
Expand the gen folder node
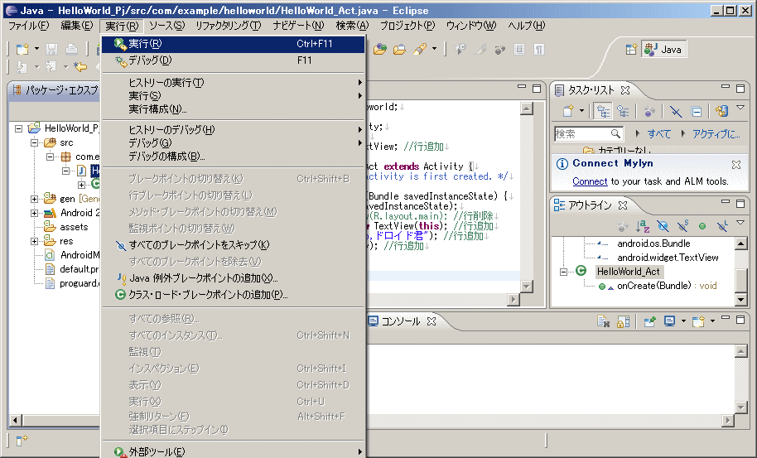point(34,199)
